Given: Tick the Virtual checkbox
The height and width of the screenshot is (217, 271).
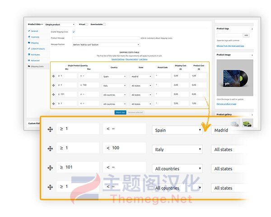Looking at the screenshot, I should (87, 24).
